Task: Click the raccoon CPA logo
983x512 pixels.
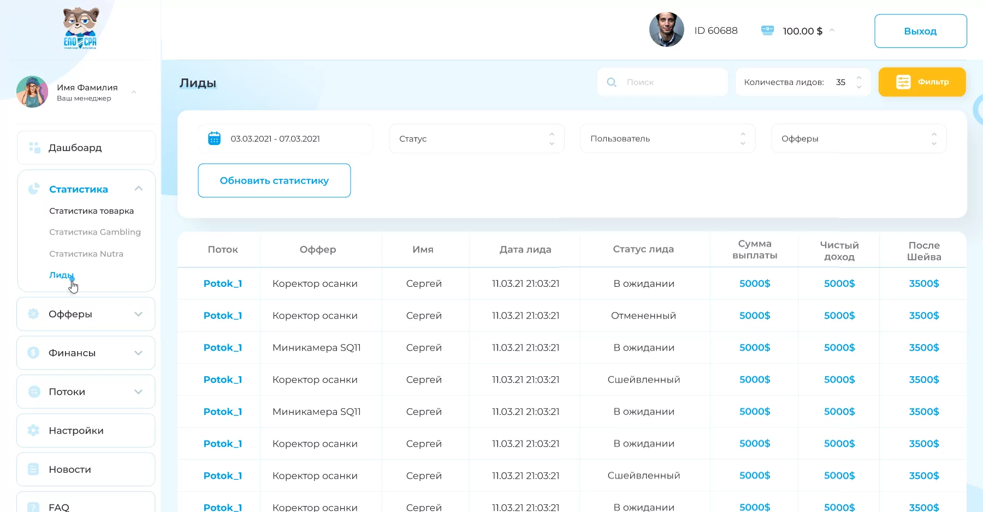Action: (80, 28)
